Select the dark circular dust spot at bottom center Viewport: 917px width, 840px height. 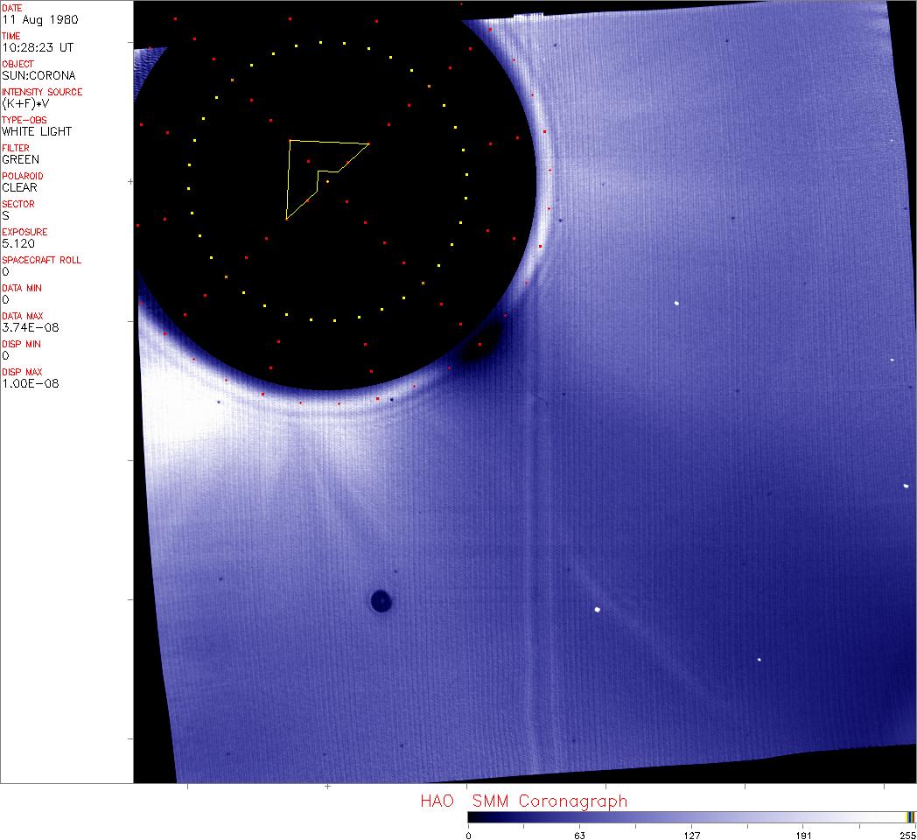click(x=381, y=600)
